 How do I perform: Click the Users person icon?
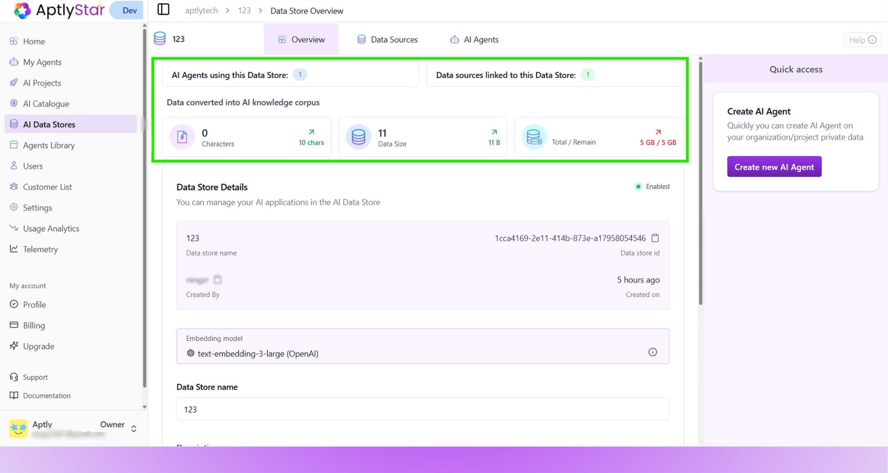click(x=14, y=166)
